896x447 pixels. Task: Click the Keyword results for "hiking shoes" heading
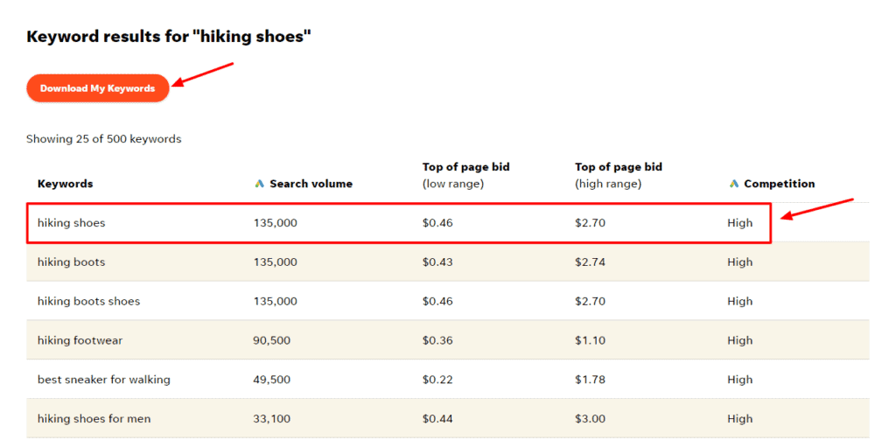[x=169, y=37]
